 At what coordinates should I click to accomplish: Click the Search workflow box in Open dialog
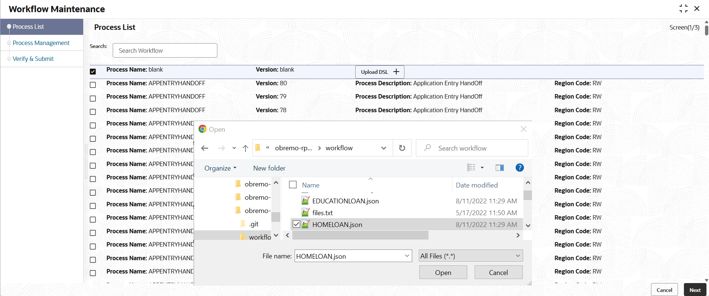[x=472, y=148]
